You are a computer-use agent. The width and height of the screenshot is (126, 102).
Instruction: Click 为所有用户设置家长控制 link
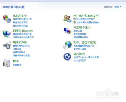click(x=88, y=22)
